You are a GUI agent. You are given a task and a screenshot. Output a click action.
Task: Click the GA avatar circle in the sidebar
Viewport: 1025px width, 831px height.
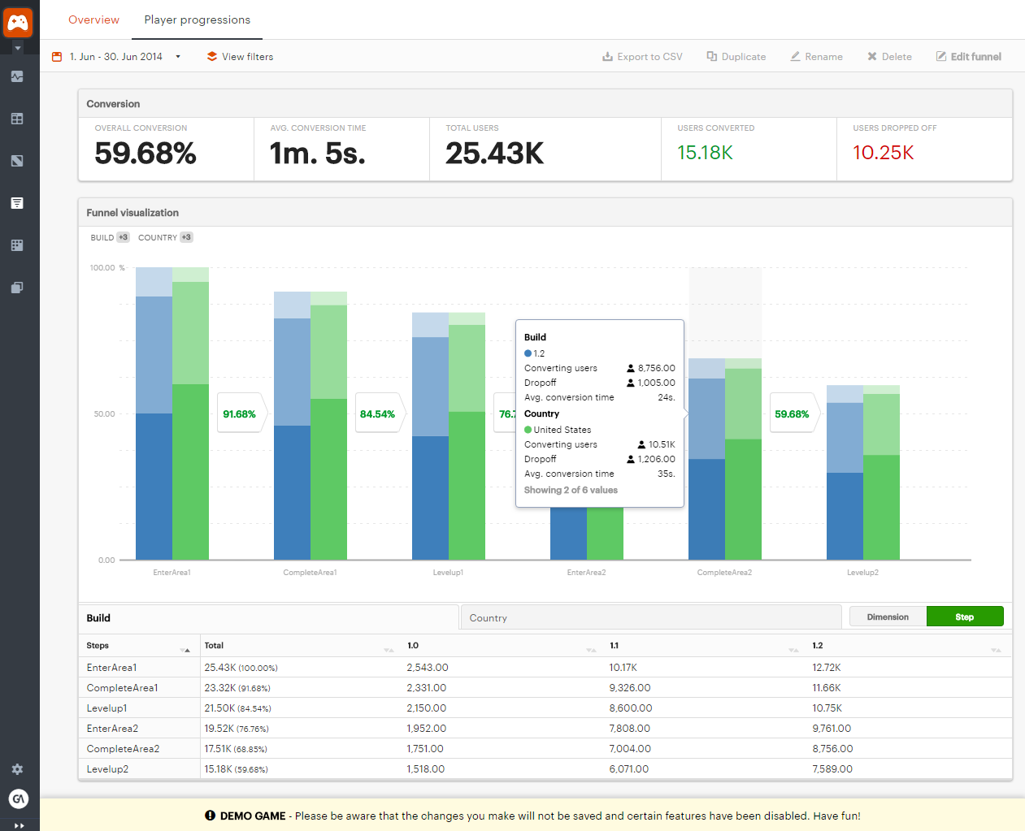tap(17, 799)
